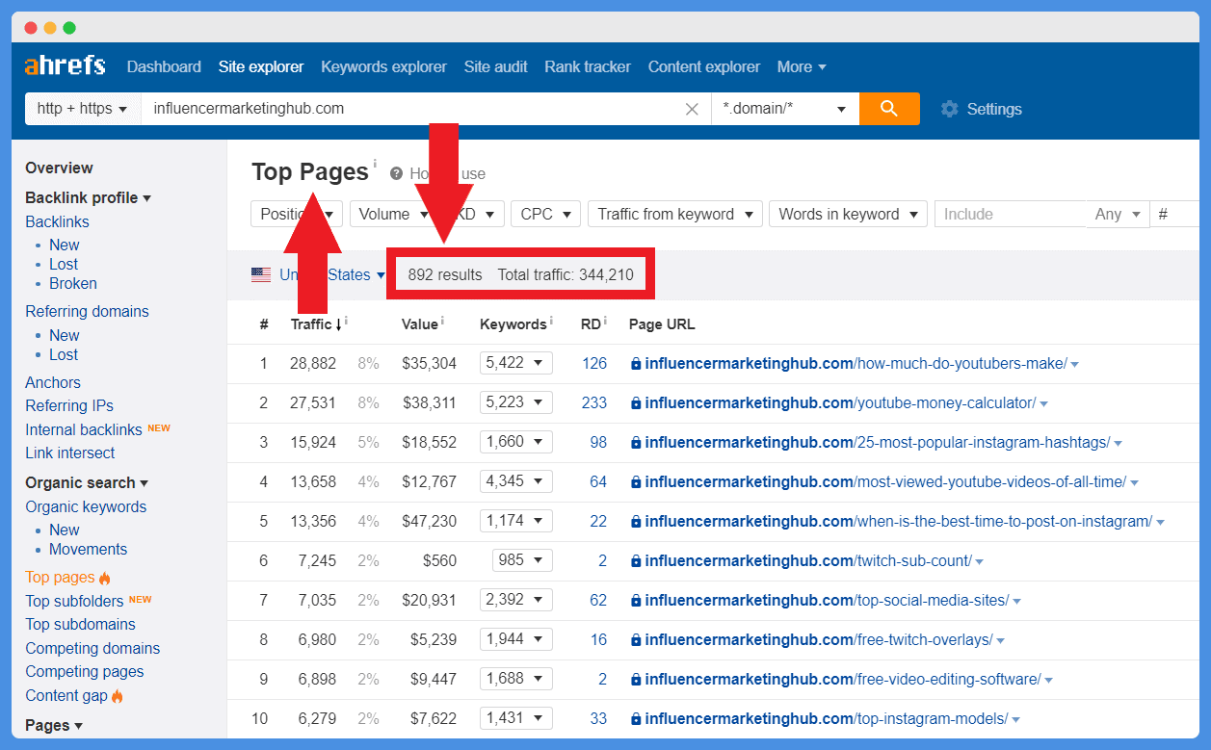Click the lock icon for free-twitch-overlays URL

point(635,640)
